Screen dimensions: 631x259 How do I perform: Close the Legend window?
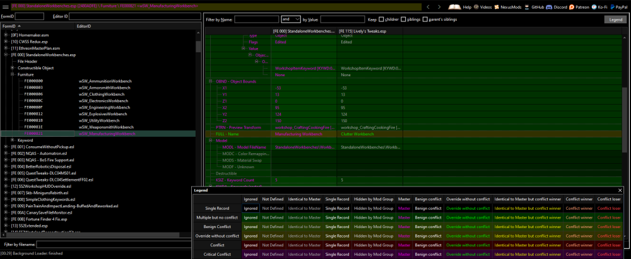[x=620, y=190]
